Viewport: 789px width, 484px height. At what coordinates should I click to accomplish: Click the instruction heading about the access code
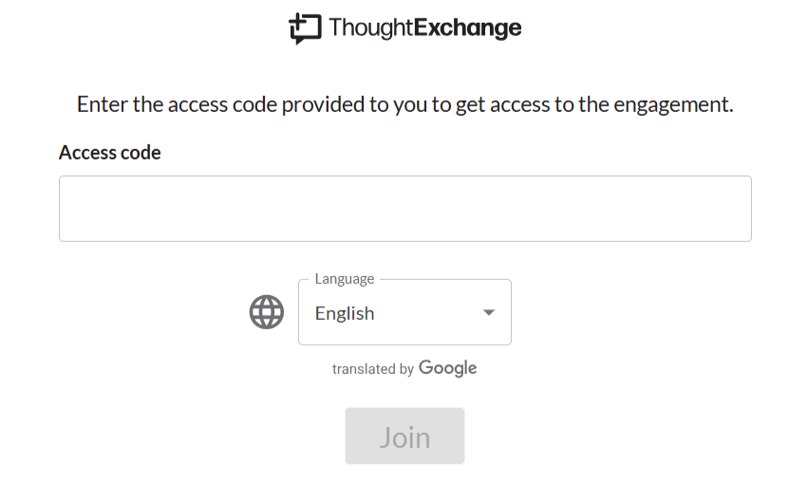pos(405,104)
